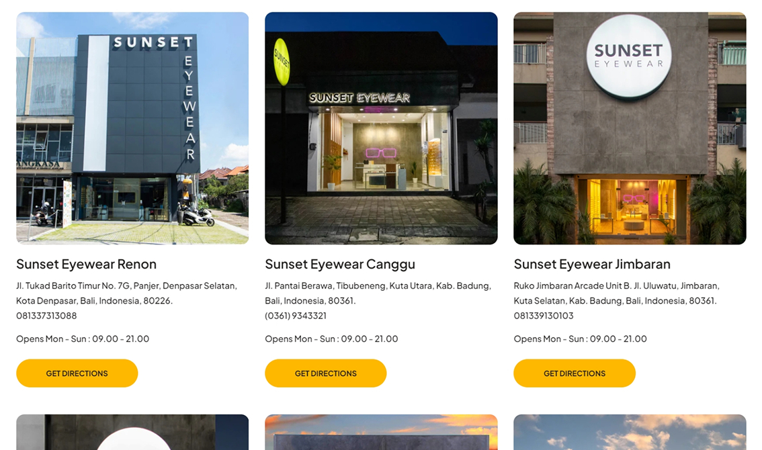Click Renon phone number 081337313088
Image resolution: width=762 pixels, height=450 pixels.
[x=46, y=316]
